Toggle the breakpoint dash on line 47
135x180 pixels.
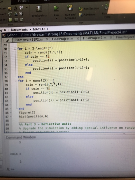click(x=11, y=117)
